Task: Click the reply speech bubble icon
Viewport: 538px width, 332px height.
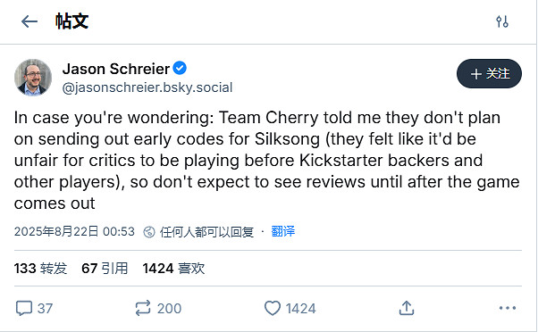Action: pos(24,308)
